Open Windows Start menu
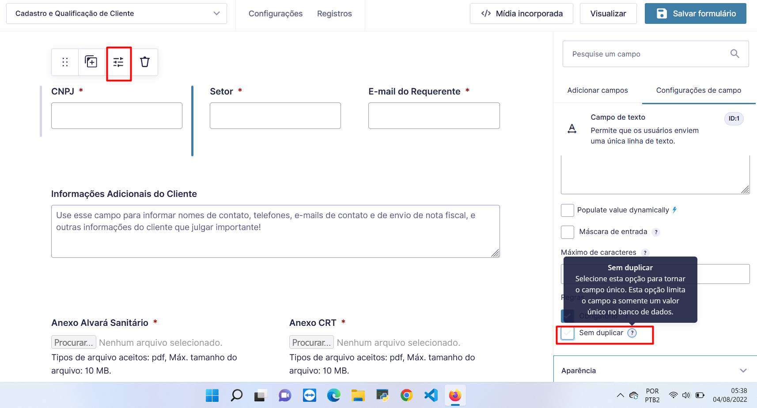757x408 pixels. coord(212,395)
